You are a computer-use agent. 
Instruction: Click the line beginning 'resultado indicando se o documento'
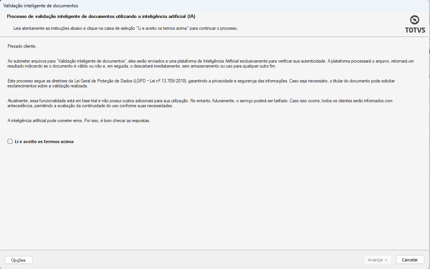click(142, 66)
